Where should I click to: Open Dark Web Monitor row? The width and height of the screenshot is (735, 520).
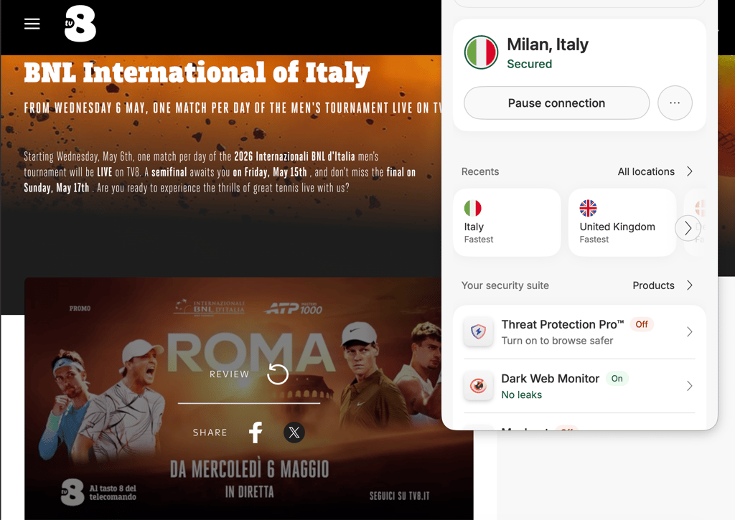[579, 386]
